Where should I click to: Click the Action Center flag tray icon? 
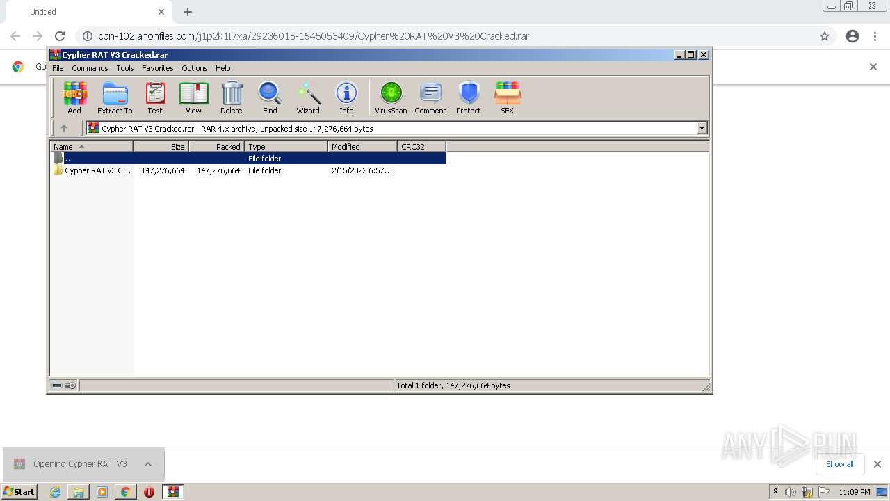coord(823,492)
